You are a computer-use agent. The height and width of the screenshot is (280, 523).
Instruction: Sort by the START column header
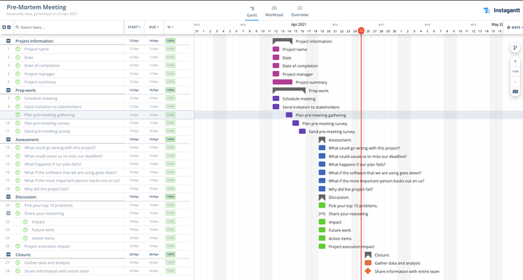click(133, 27)
